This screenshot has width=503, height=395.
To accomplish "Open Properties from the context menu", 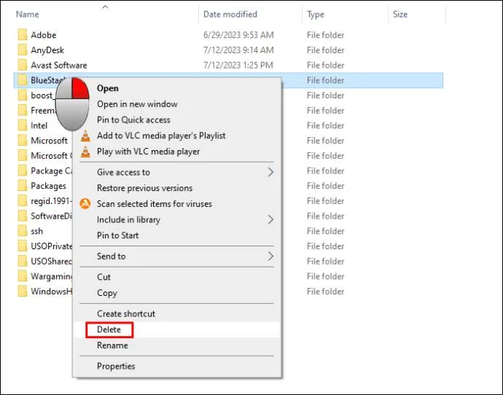I will (x=116, y=367).
